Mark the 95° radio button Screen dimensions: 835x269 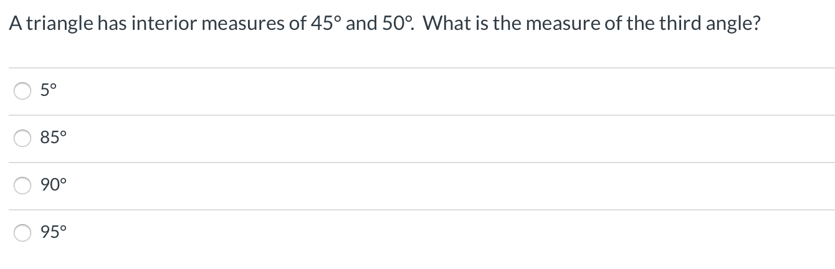tap(22, 233)
